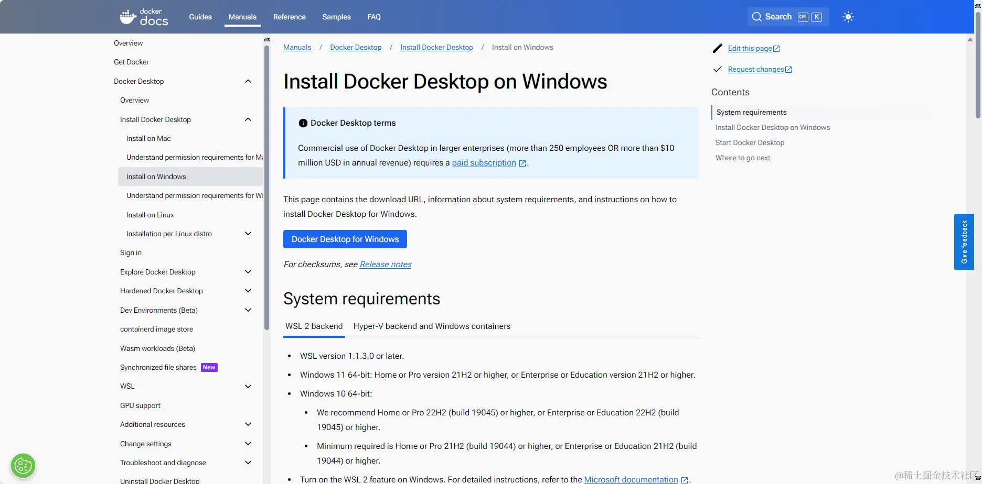
Task: Expand the Troubleshoot and diagnose section
Action: click(248, 463)
